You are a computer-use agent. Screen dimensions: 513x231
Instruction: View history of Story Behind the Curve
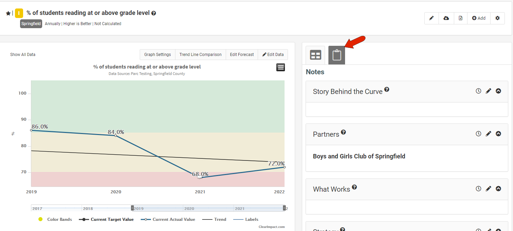(x=478, y=91)
